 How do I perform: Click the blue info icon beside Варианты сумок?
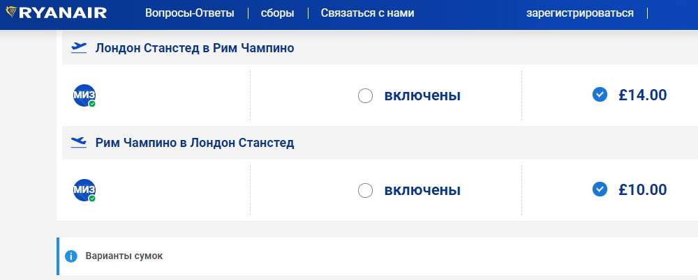tap(70, 256)
